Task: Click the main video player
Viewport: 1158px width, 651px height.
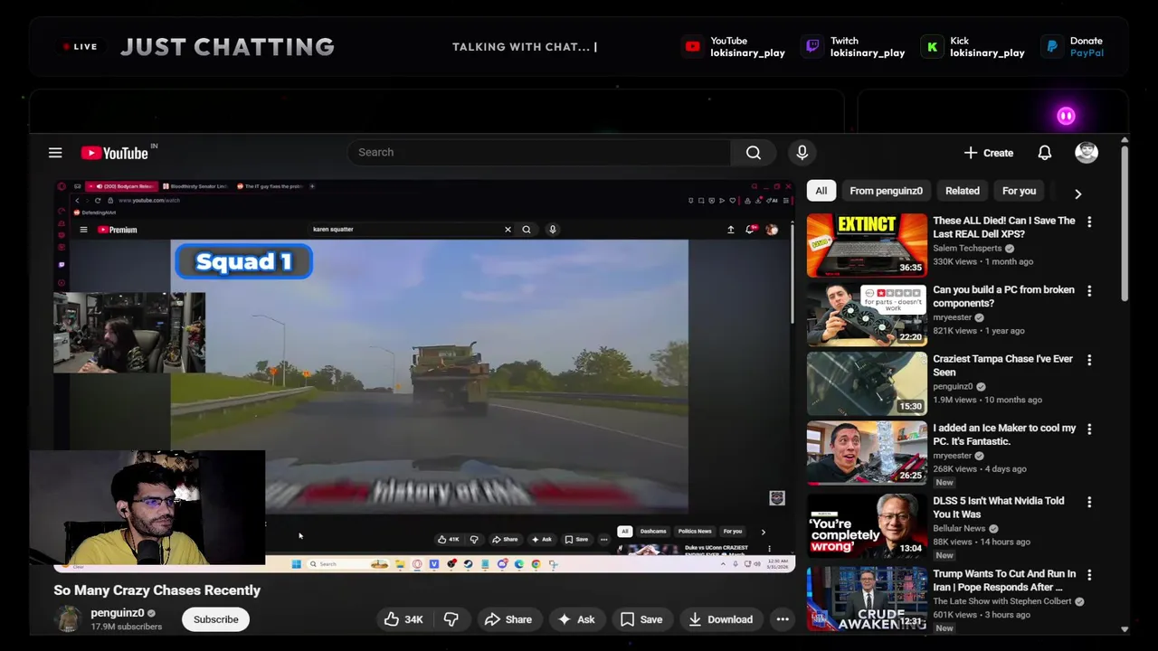Action: [x=423, y=375]
